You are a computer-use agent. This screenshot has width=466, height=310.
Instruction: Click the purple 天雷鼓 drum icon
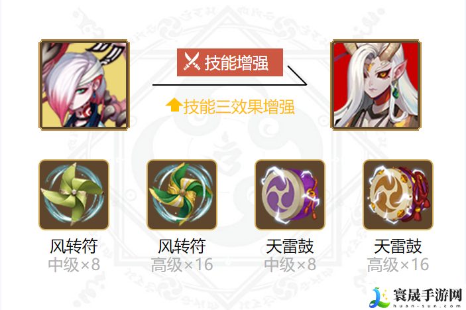coord(290,195)
